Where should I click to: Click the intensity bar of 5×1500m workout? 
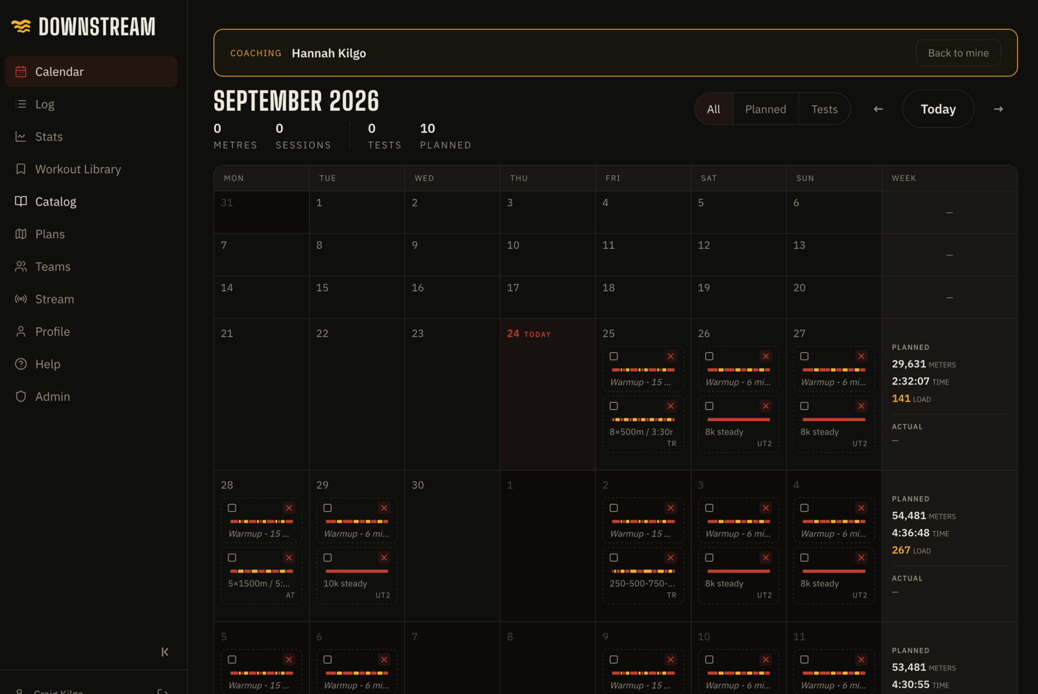pos(261,571)
